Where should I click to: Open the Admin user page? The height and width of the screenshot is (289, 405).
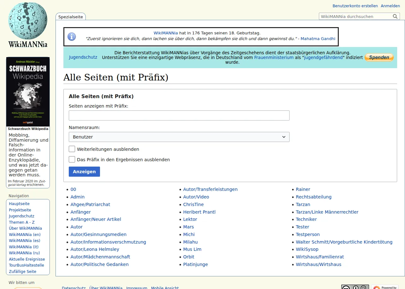point(78,197)
